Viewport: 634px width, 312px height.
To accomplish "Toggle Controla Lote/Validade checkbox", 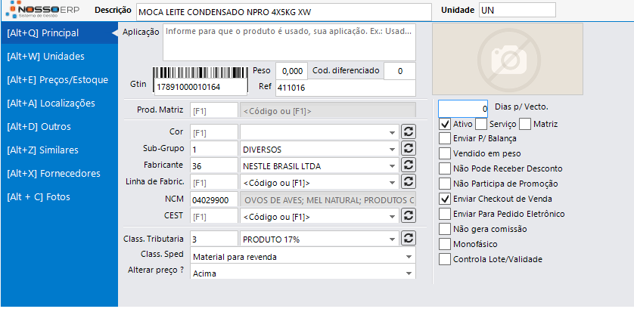I will (445, 259).
